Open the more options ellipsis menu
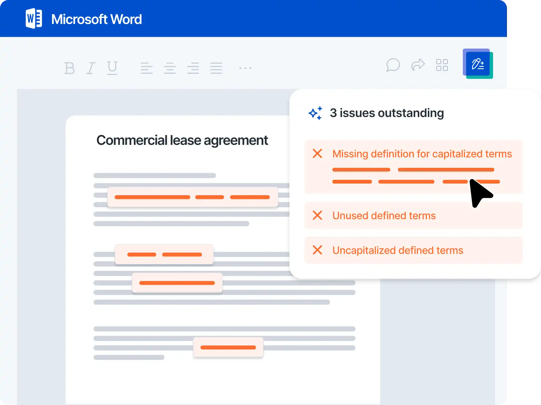541x405 pixels. click(x=245, y=68)
